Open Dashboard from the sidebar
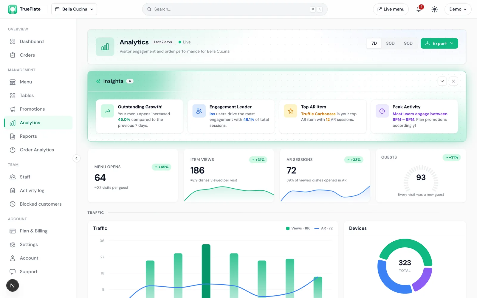Viewport: 477px width, 298px height. (x=38, y=41)
